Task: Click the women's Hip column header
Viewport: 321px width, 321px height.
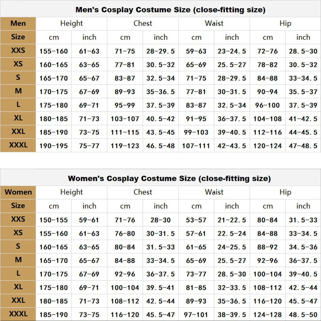Action: [x=285, y=192]
